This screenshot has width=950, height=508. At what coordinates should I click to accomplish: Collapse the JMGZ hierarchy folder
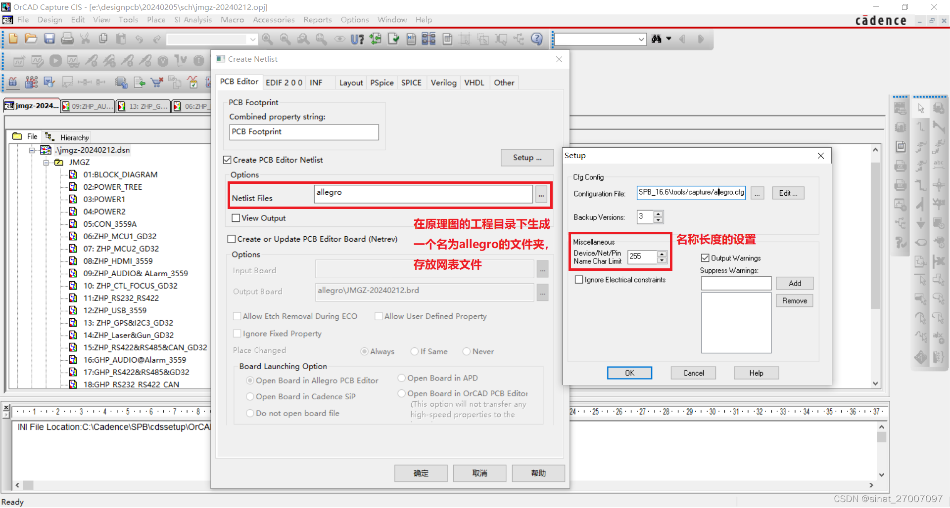pos(46,162)
